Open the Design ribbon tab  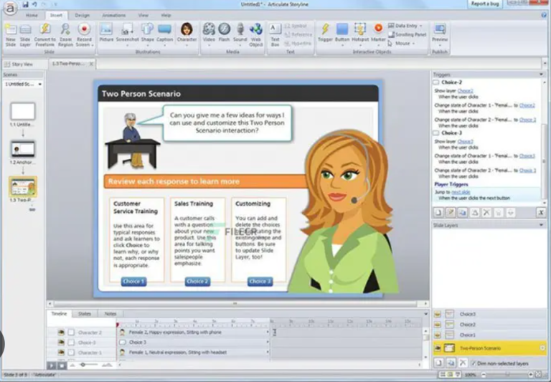(x=83, y=16)
